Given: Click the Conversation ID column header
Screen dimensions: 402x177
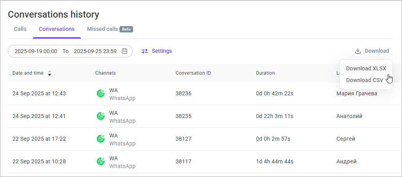Looking at the screenshot, I should [x=193, y=73].
